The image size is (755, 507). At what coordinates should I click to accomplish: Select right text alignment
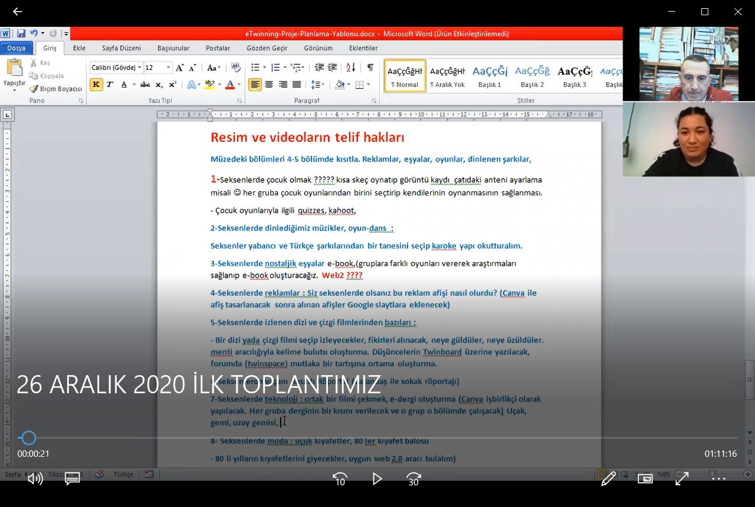283,85
